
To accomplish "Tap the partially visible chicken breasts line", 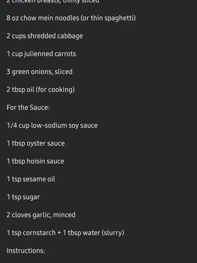I will [x=53, y=1].
